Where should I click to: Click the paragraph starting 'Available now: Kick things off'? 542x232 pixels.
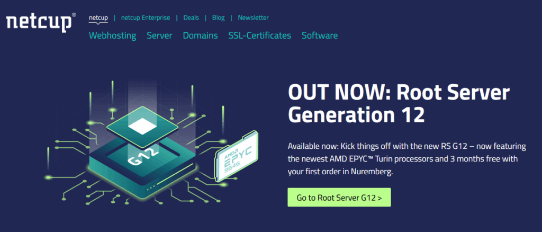point(407,159)
